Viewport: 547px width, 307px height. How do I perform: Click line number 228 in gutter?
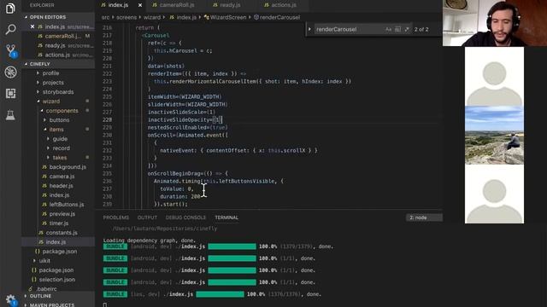108,119
